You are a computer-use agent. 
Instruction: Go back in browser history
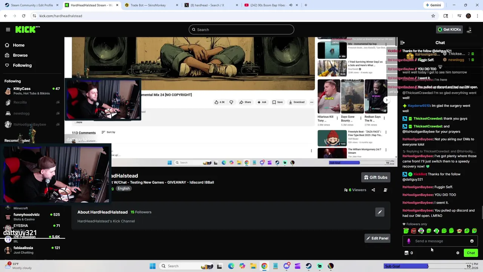point(5,16)
